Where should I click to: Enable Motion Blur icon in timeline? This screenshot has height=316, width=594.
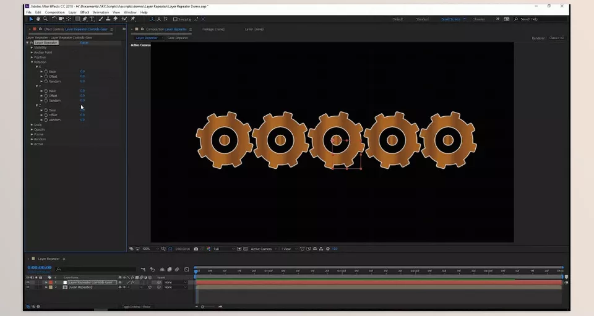tap(177, 270)
